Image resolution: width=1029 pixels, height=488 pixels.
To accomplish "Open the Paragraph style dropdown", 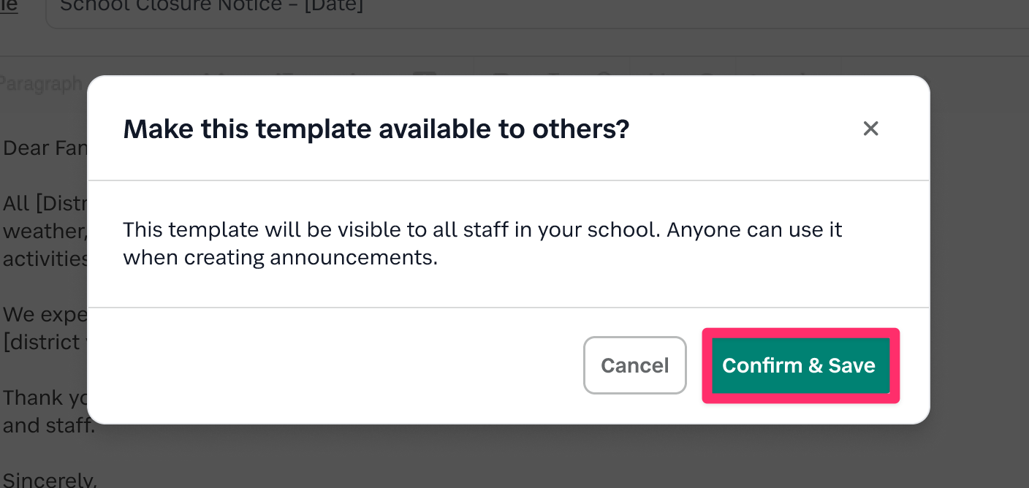I will pyautogui.click(x=41, y=83).
